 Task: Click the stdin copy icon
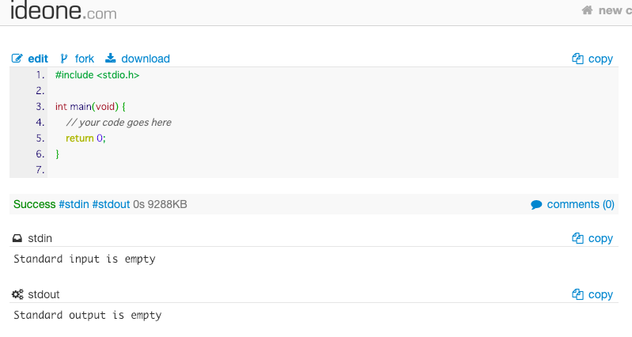pyautogui.click(x=578, y=238)
